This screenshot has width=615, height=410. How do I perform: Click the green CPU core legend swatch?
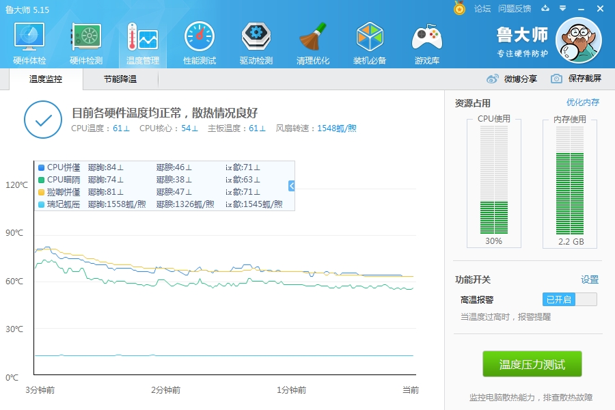(41, 180)
